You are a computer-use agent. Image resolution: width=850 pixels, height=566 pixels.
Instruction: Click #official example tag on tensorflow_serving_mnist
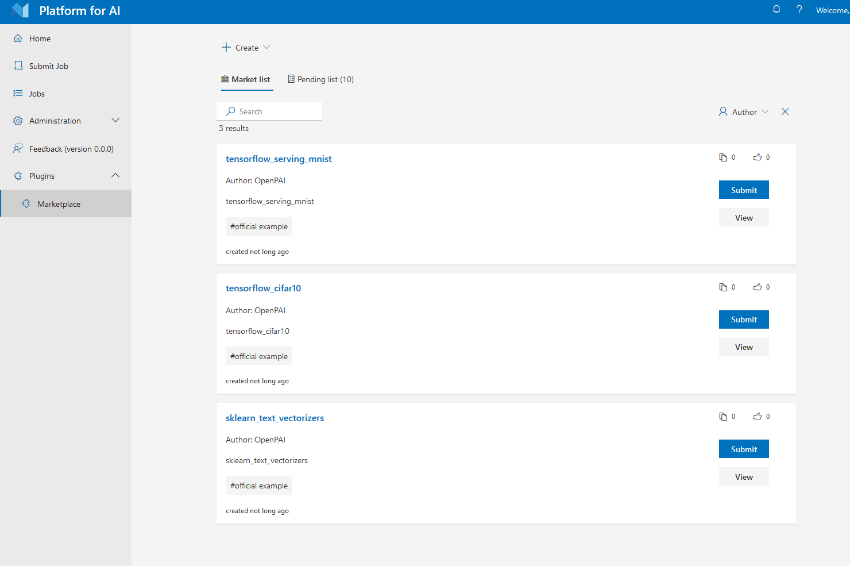(259, 226)
